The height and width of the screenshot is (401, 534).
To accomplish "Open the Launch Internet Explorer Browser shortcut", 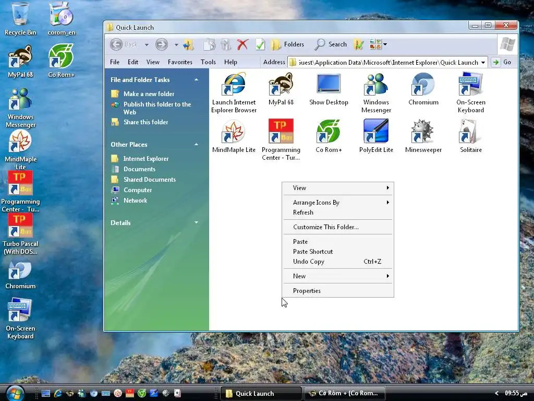I will click(234, 92).
